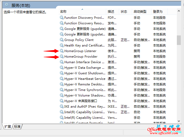
Task: Select the Group Policy Client service name
Action: pyautogui.click(x=79, y=40)
